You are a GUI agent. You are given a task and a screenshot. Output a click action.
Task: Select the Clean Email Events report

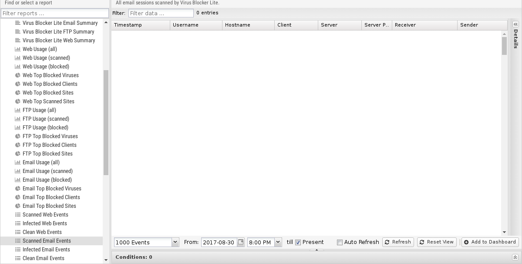pyautogui.click(x=44, y=258)
